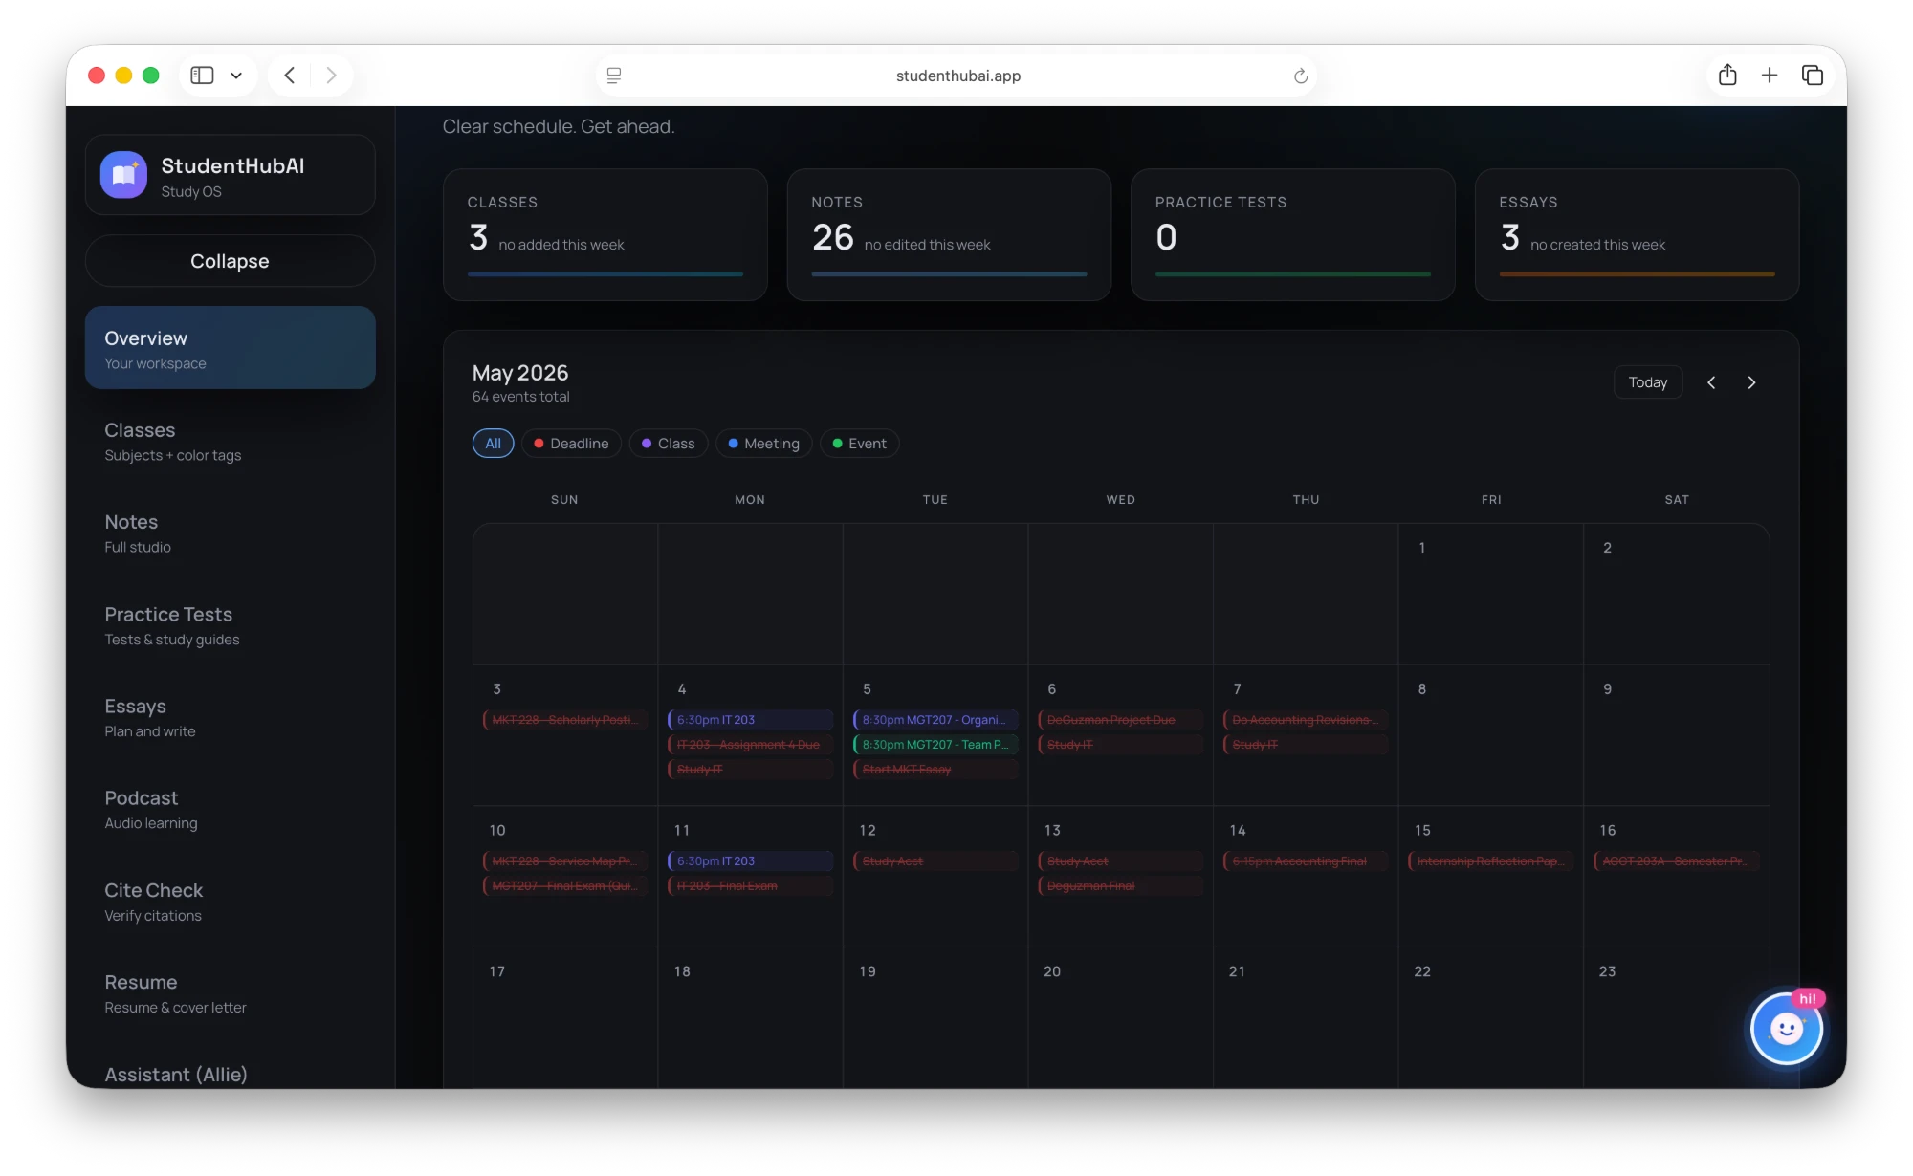Image resolution: width=1913 pixels, height=1176 pixels.
Task: Expand the sidebar options dropdown arrow
Action: coord(236,76)
